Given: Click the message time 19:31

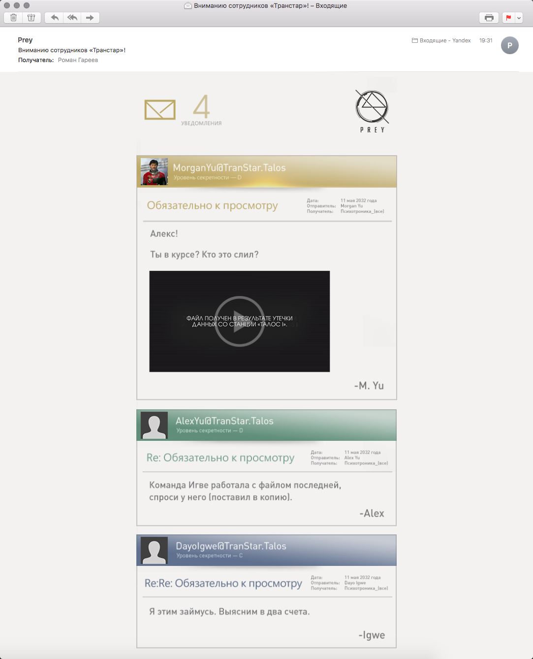Looking at the screenshot, I should [486, 40].
